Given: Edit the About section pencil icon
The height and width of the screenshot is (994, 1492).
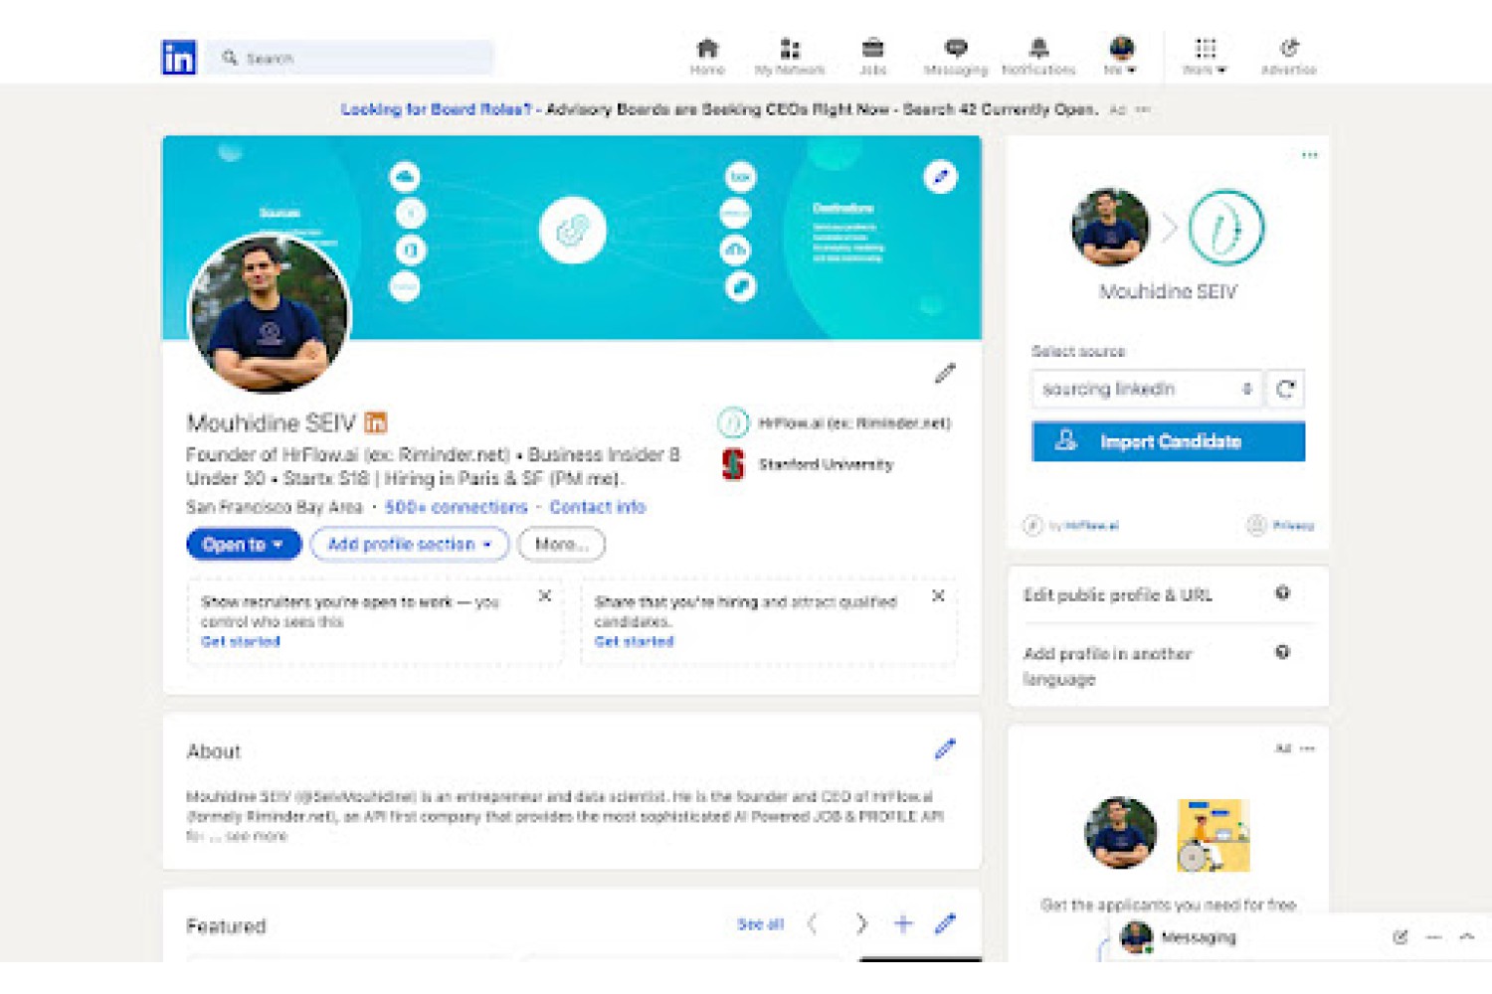Looking at the screenshot, I should [945, 749].
